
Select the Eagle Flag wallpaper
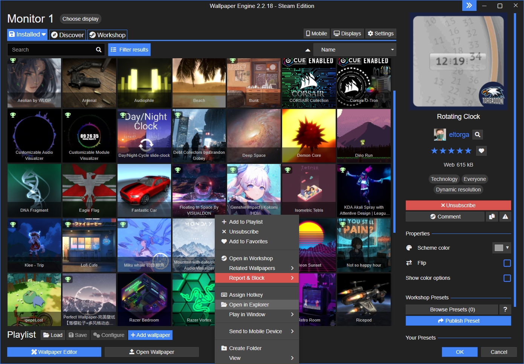click(x=89, y=191)
